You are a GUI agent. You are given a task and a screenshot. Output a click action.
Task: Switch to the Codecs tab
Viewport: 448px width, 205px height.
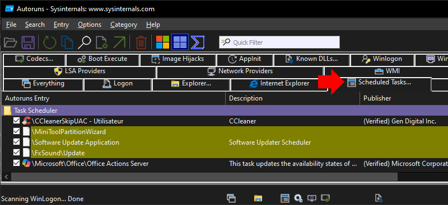[x=34, y=60]
